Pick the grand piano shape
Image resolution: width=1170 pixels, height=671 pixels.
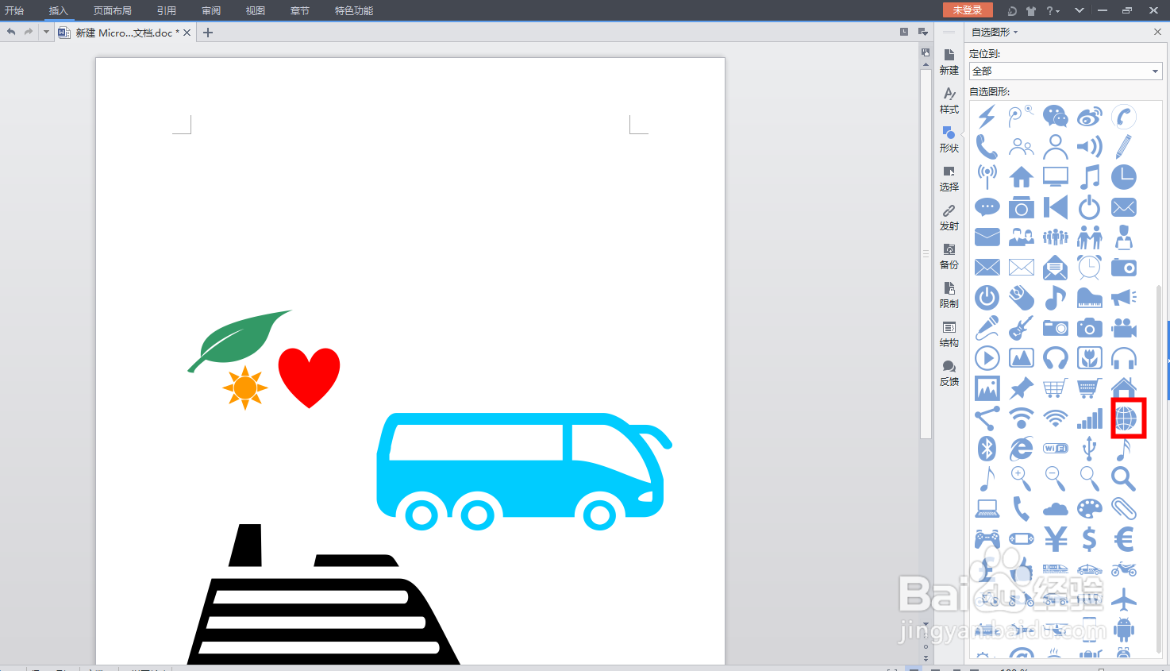click(1090, 298)
